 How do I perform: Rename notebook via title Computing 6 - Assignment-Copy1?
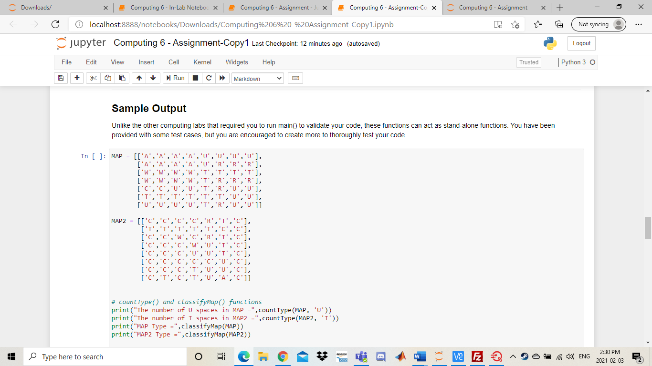[181, 43]
